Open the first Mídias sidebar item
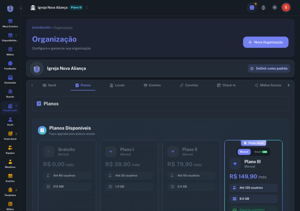This screenshot has width=300, height=211. pyautogui.click(x=10, y=51)
